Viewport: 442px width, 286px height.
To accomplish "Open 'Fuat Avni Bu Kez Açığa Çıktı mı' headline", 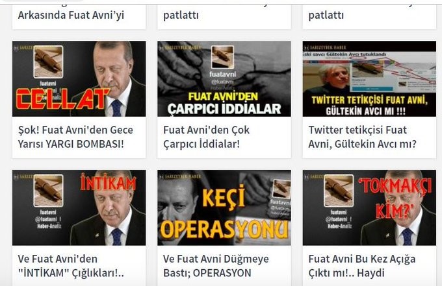I will [x=362, y=266].
